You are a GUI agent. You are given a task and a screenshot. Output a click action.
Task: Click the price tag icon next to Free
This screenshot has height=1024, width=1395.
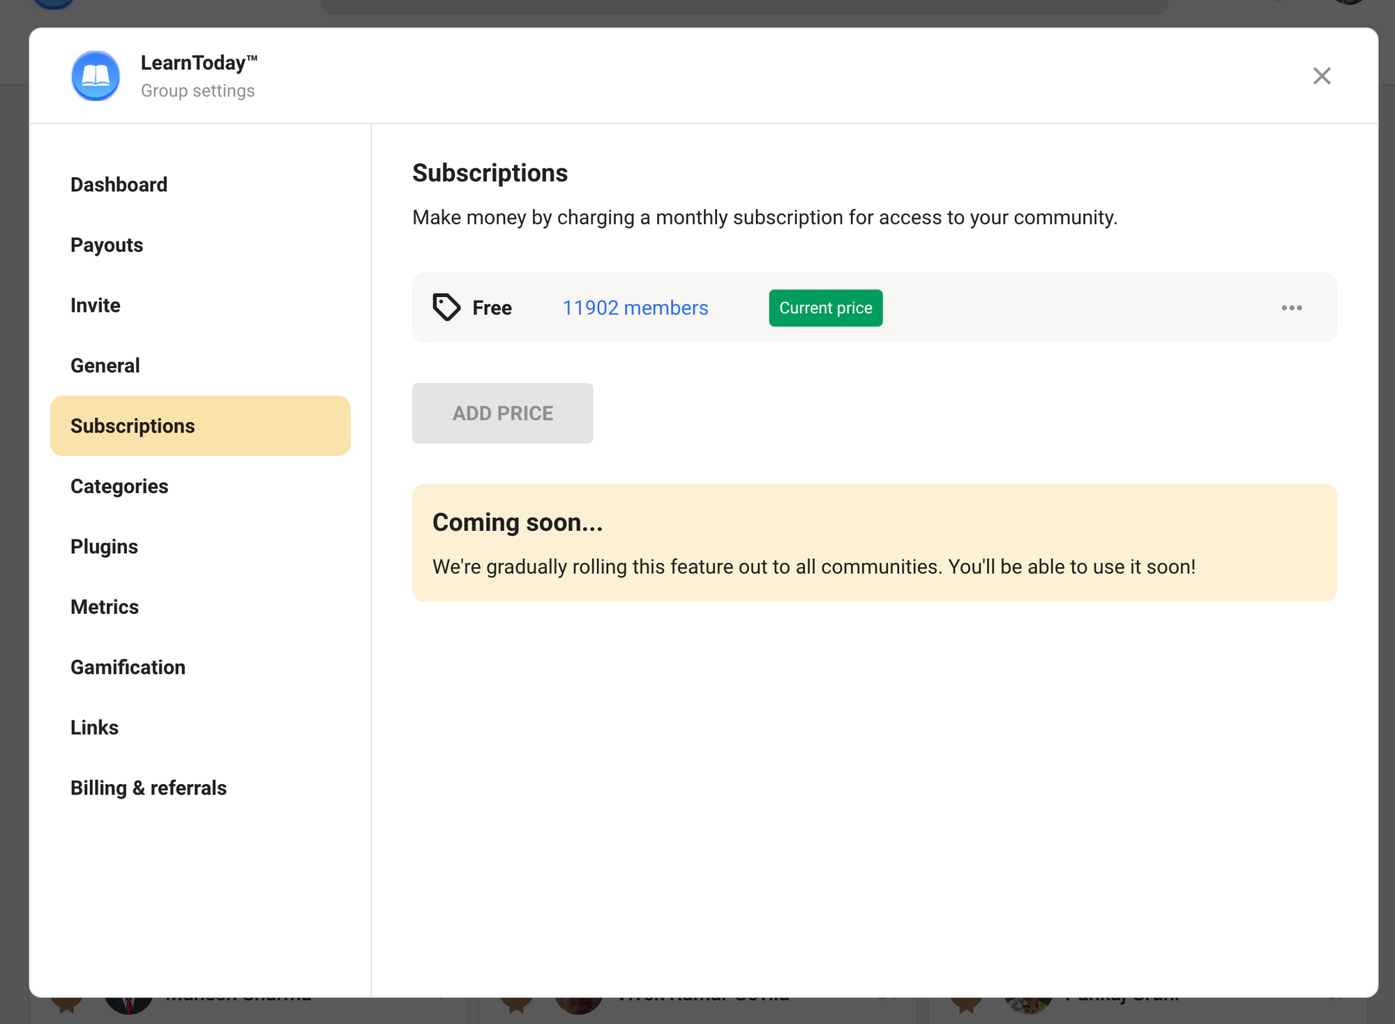[x=446, y=308]
